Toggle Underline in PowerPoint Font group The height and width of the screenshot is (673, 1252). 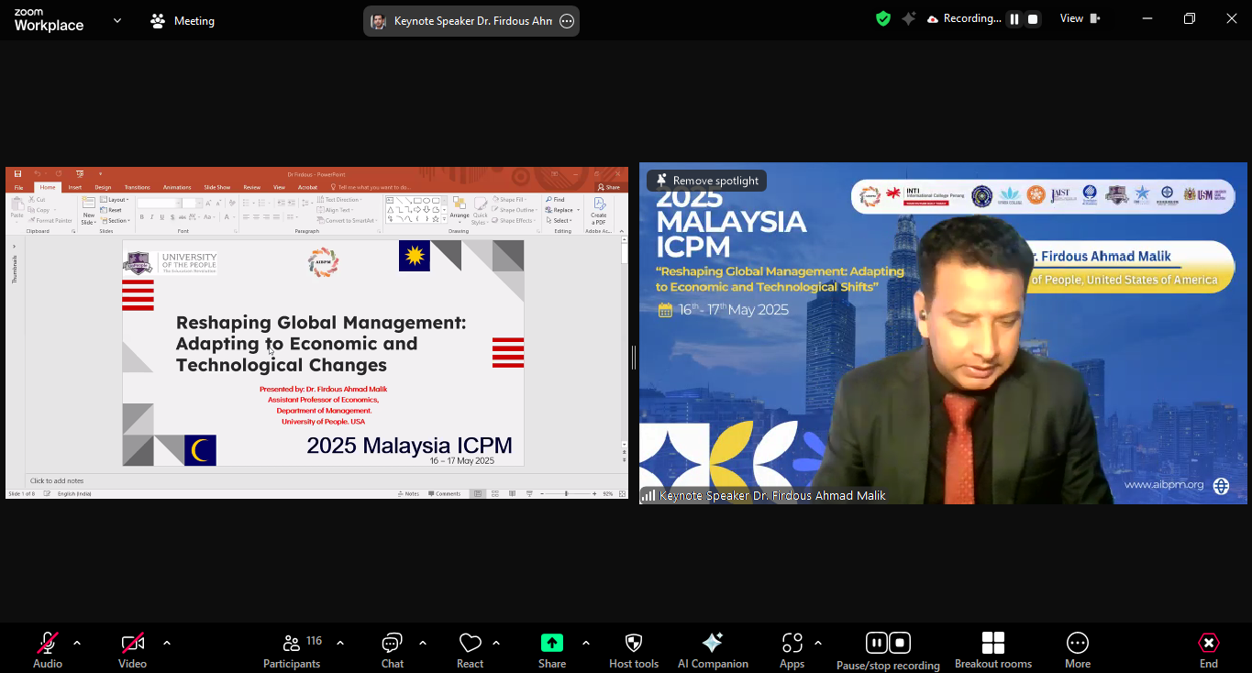click(161, 217)
